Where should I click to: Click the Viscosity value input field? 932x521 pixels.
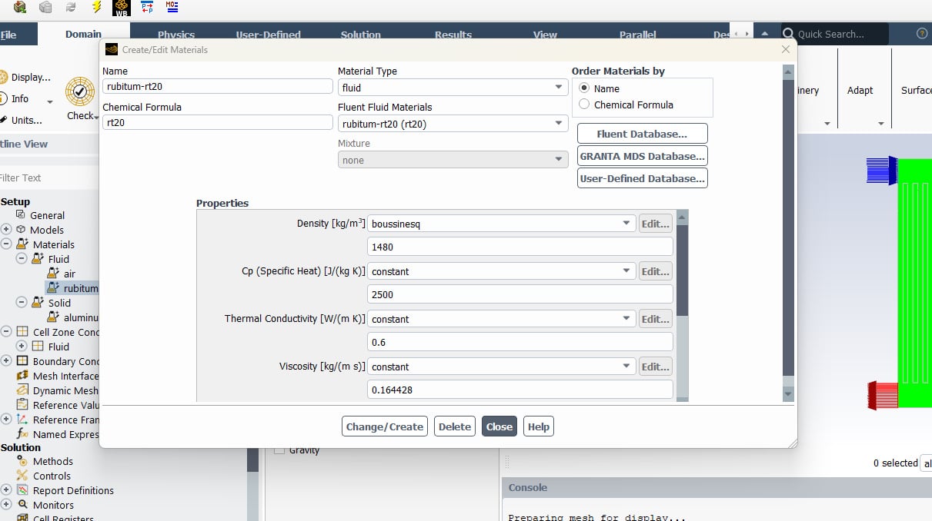point(520,390)
